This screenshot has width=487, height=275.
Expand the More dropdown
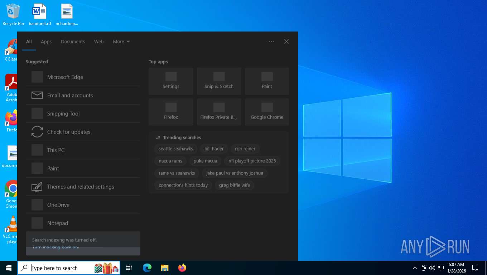[121, 42]
